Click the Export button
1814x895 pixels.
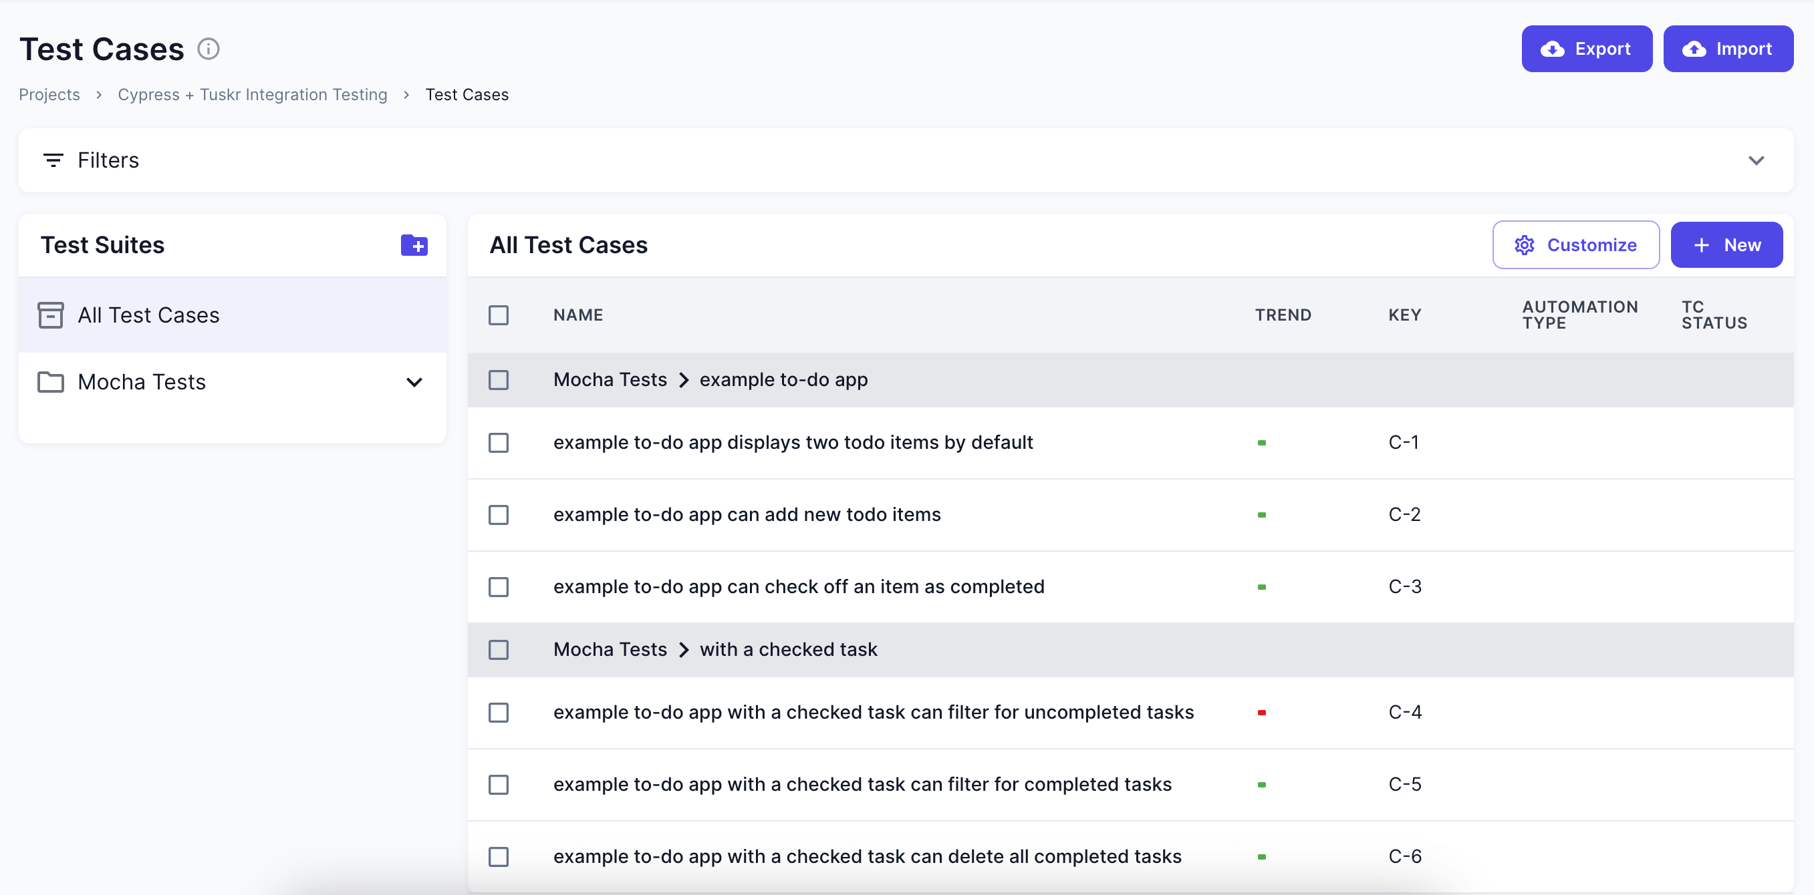pyautogui.click(x=1586, y=49)
